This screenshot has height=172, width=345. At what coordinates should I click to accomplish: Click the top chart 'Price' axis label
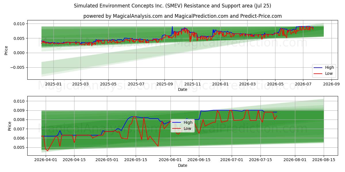pyautogui.click(x=6, y=50)
